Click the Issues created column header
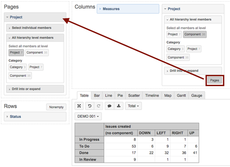230x167 pixels. click(151, 127)
